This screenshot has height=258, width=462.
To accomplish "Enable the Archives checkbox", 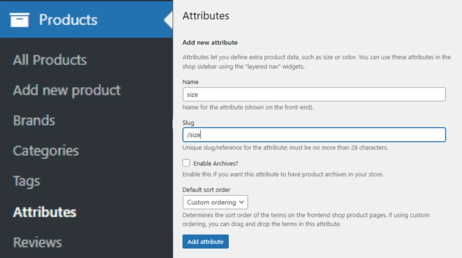I will click(186, 163).
